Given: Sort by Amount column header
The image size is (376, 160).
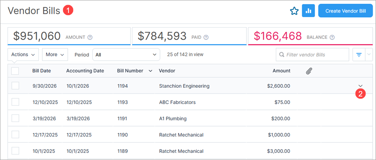Looking at the screenshot, I should [x=282, y=71].
